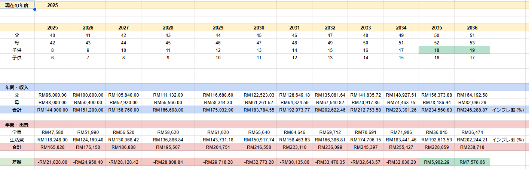Click the 2025 value beside 現在の年度
529x169 pixels.
[x=52, y=5]
